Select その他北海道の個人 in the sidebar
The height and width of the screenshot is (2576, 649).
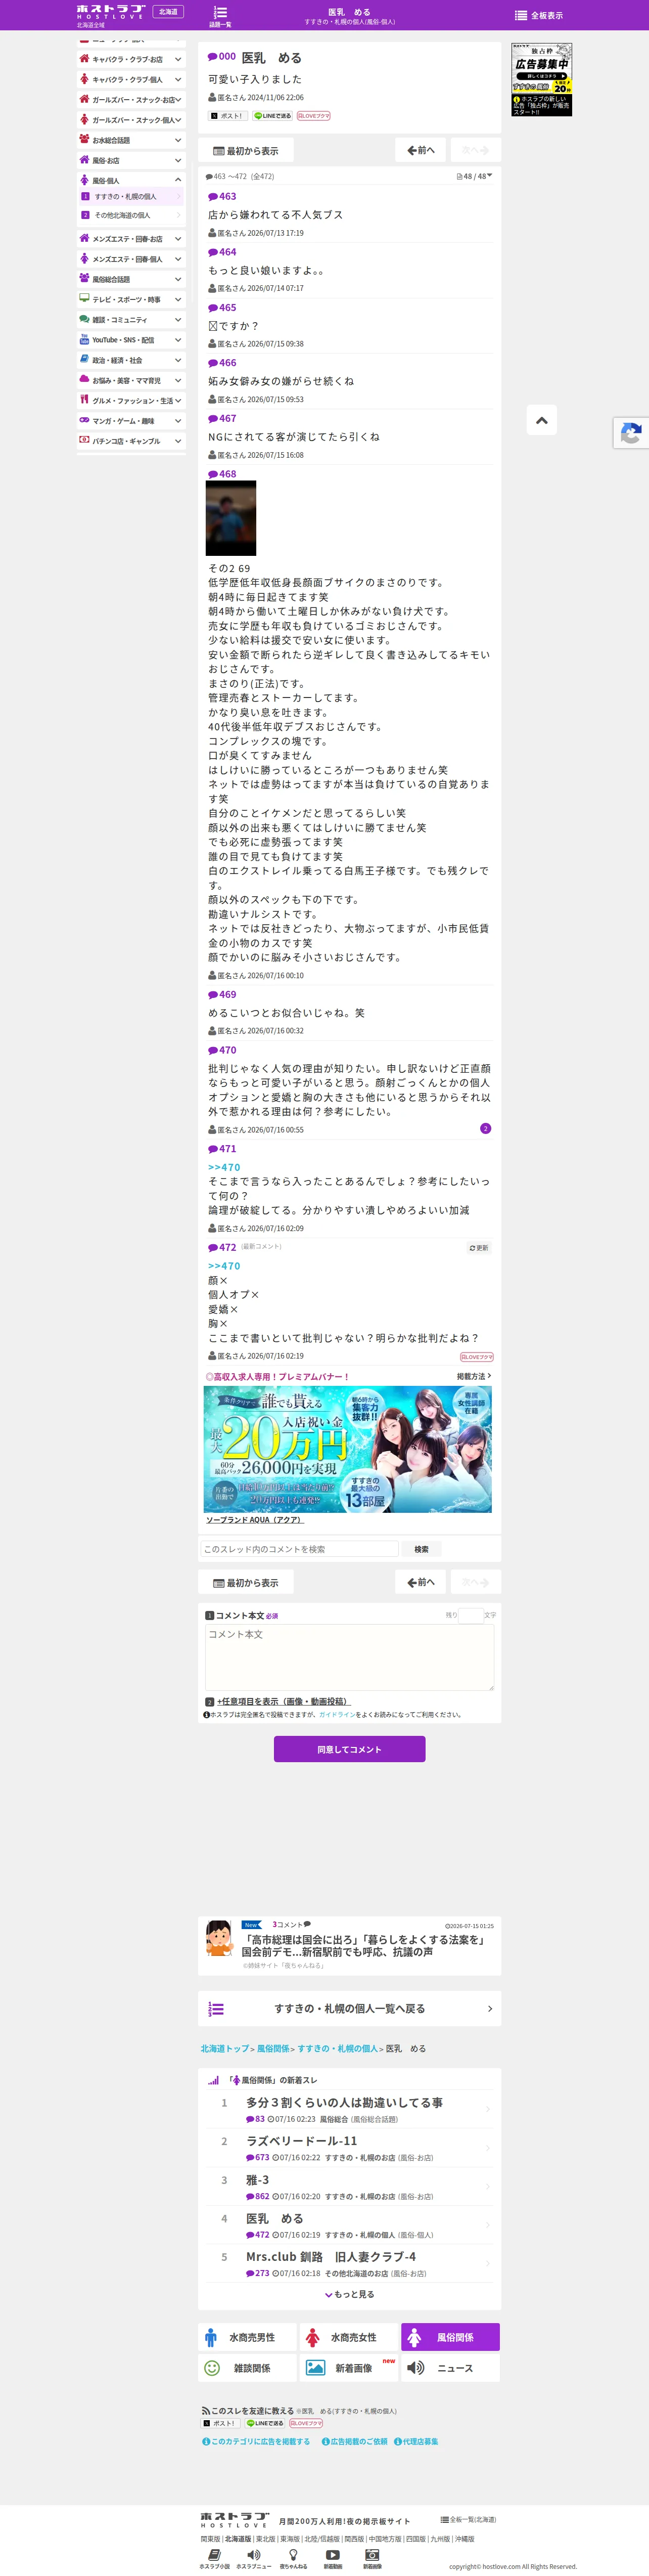[132, 215]
